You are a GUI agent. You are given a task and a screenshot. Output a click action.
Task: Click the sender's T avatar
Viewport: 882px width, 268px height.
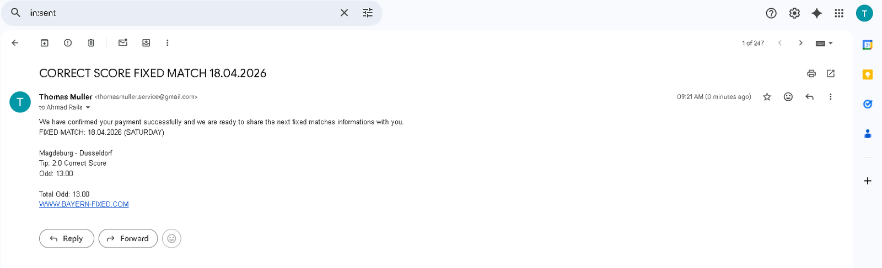[20, 102]
